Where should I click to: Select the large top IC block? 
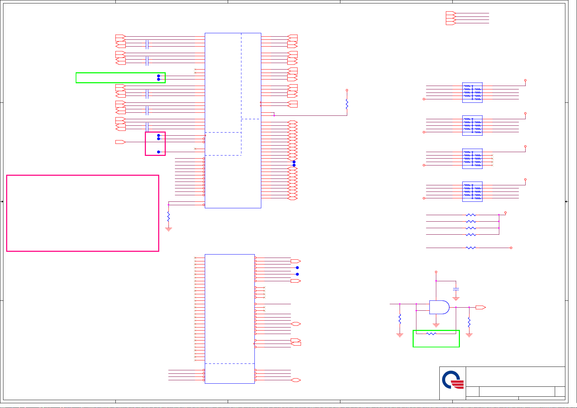click(x=233, y=121)
